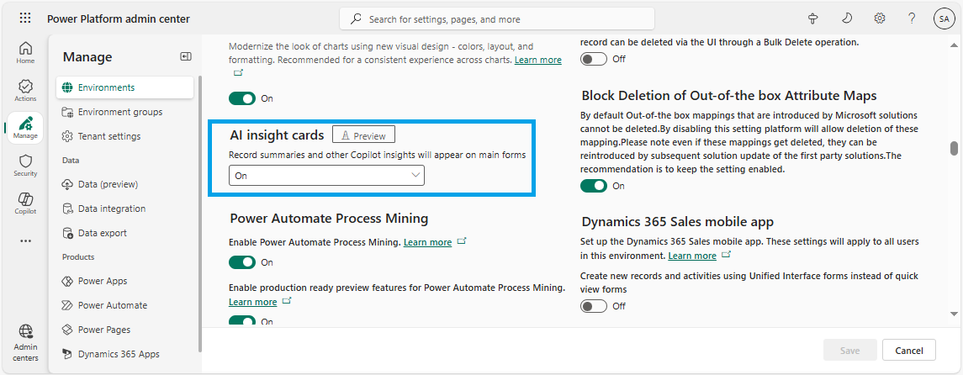Select Tenant settings in Manage menu
963x375 pixels.
[x=109, y=136]
